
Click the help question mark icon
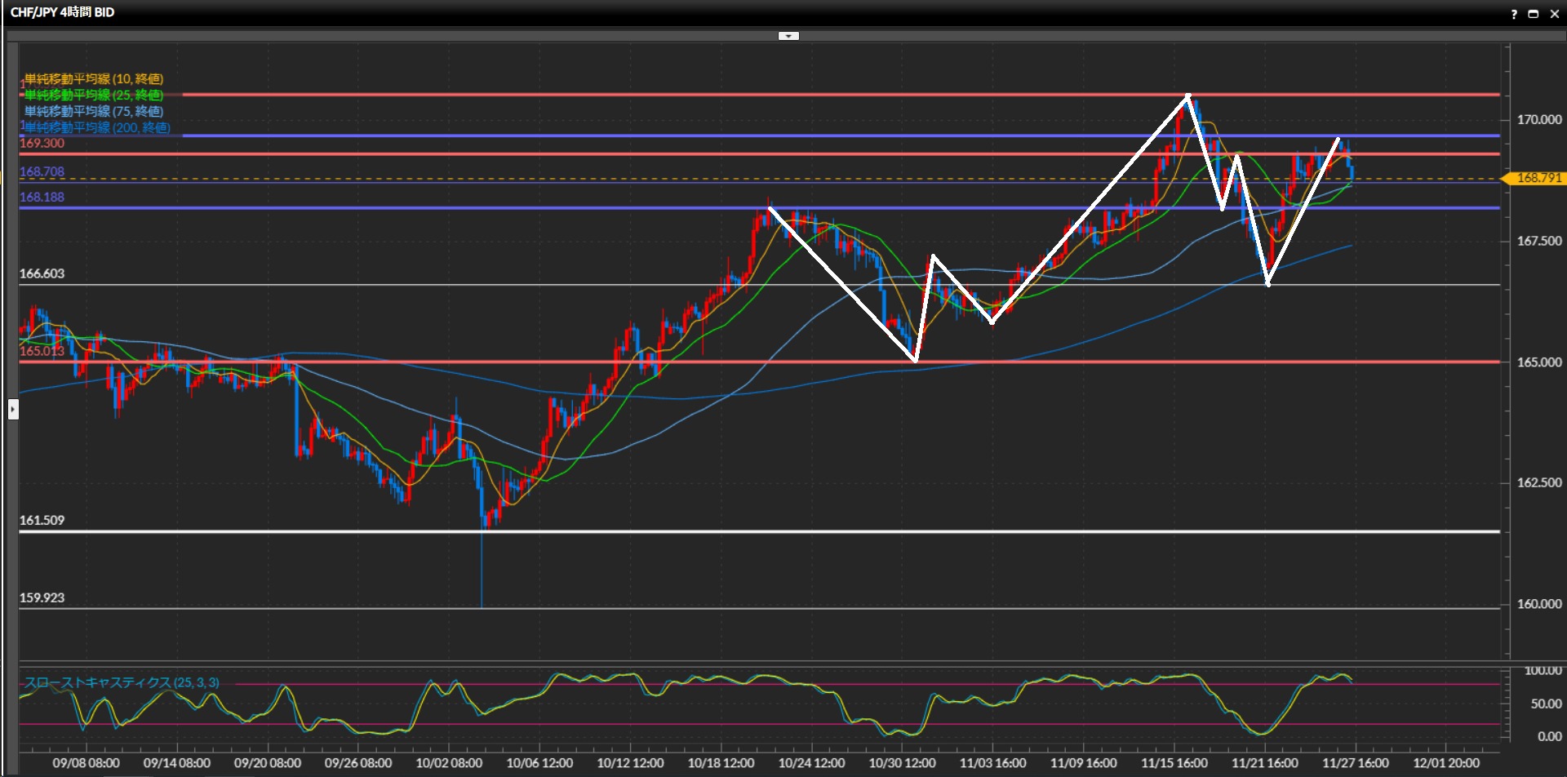coord(1514,14)
